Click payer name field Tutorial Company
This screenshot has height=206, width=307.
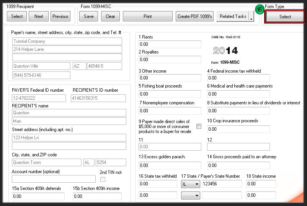[67, 41]
